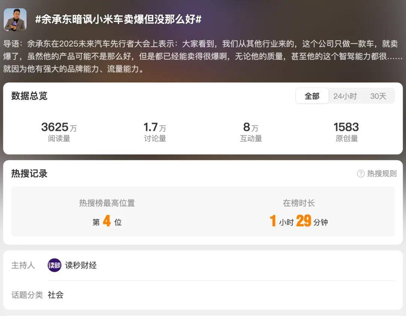Click the 数据总览 section heading

[x=29, y=96]
